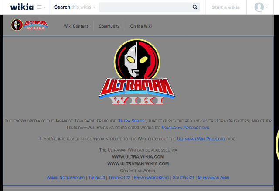Open the Tsuburaya Productions link

coord(185,128)
